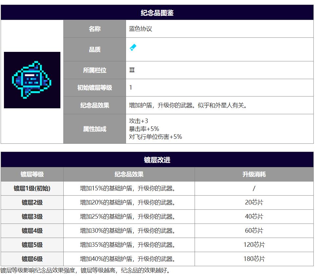Select the 蓝色协议 name text
The width and height of the screenshot is (317, 278).
pyautogui.click(x=140, y=29)
